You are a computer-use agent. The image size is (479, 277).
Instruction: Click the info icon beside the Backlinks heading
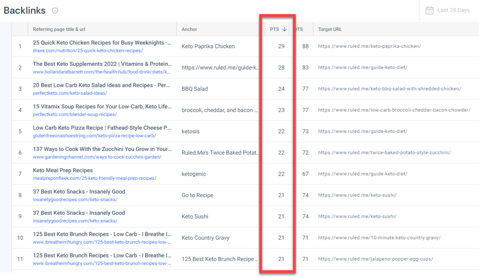(55, 10)
